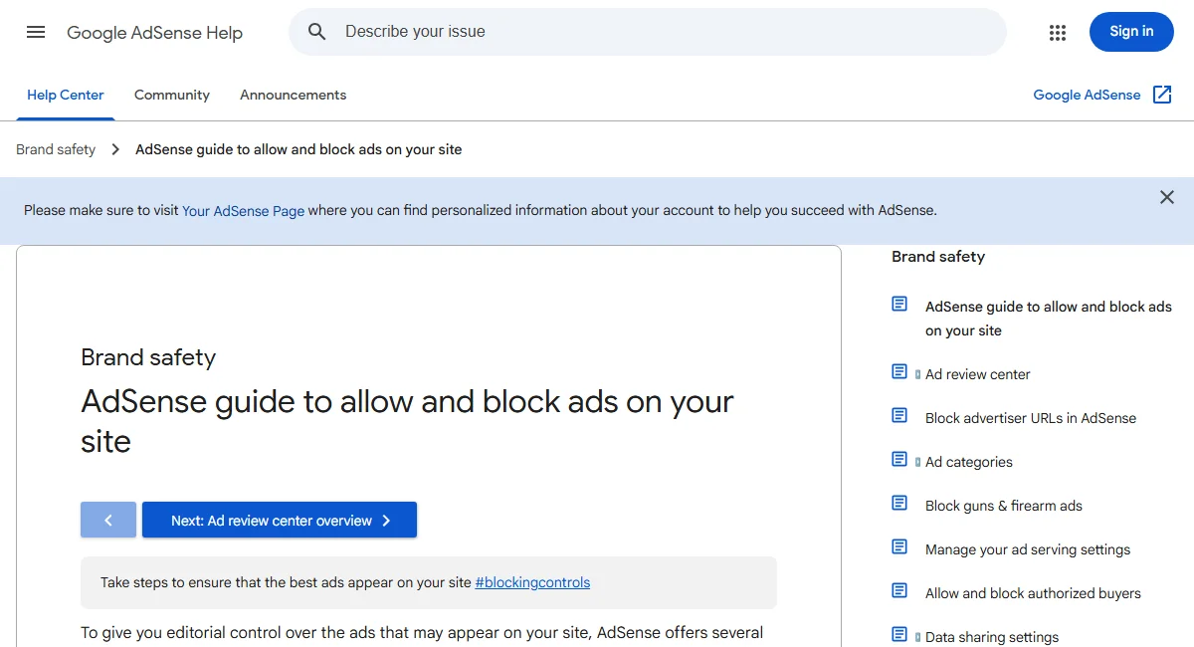Switch to the Community tab
Image resolution: width=1194 pixels, height=647 pixels.
(x=172, y=96)
